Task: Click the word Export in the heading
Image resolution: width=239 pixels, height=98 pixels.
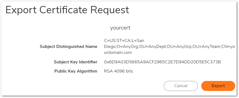Action: (21, 11)
